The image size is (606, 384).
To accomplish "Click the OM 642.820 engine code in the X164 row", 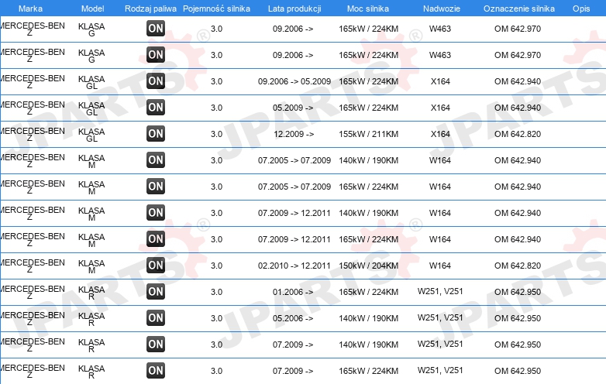I will point(518,134).
